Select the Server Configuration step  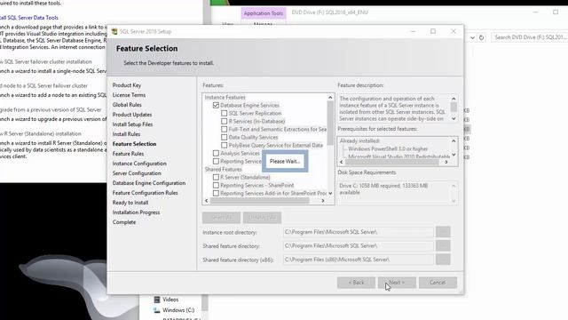(137, 173)
